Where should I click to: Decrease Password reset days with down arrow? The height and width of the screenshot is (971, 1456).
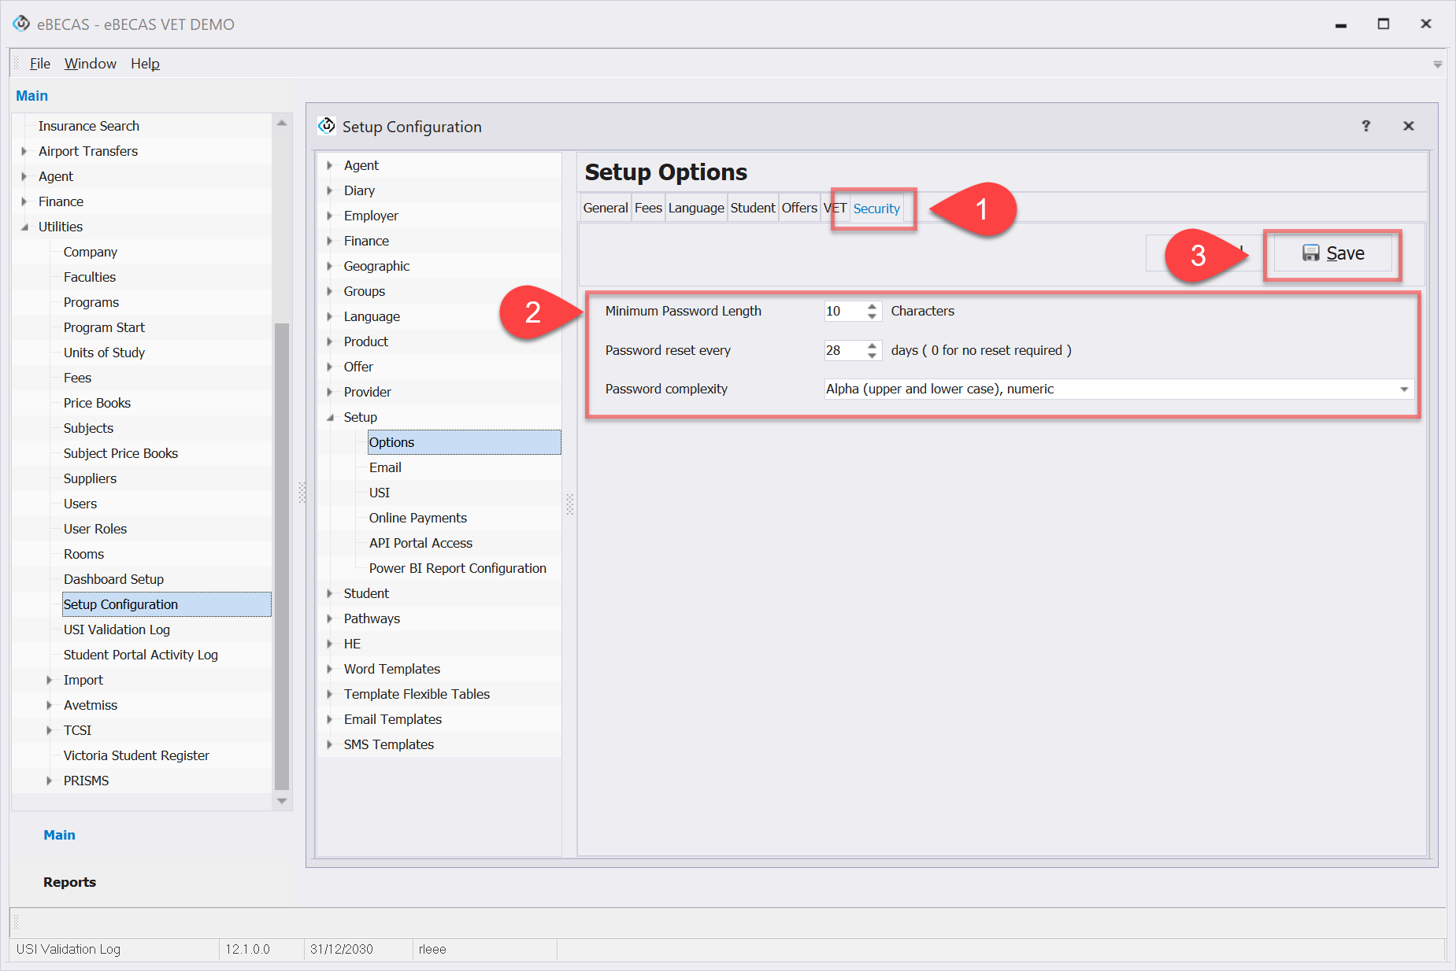click(872, 356)
